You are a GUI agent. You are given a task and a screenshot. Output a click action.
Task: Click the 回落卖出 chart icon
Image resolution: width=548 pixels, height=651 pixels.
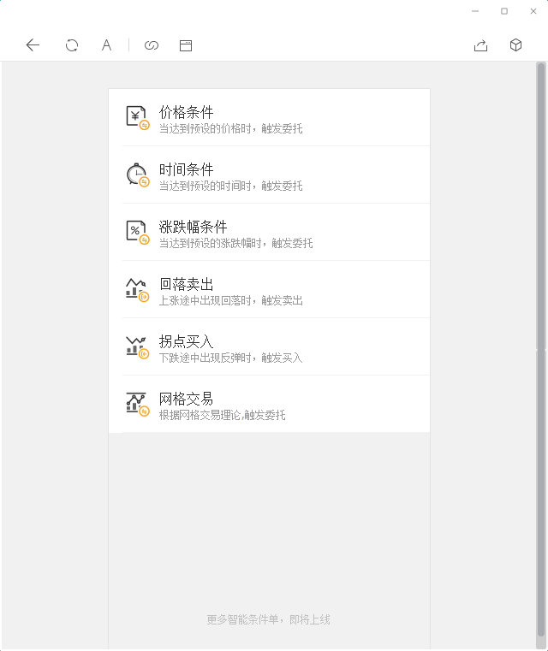pyautogui.click(x=138, y=289)
